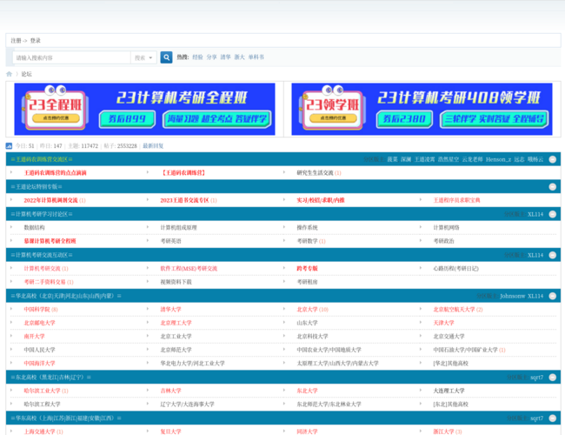Collapse the 东北高校 section with round toggle
Image resolution: width=565 pixels, height=435 pixels.
[552, 378]
